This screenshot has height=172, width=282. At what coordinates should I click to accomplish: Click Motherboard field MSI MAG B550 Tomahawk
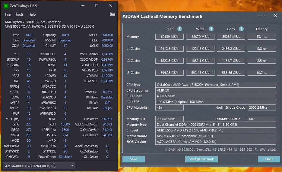coord(215,136)
